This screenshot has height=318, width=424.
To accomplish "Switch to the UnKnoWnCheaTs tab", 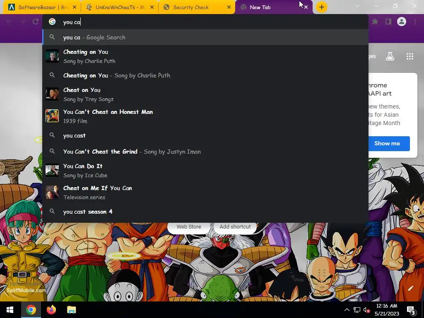I will coord(119,7).
